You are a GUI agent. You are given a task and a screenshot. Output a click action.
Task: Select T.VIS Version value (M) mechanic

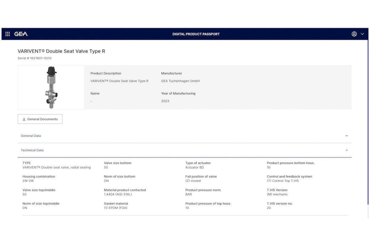point(277,194)
